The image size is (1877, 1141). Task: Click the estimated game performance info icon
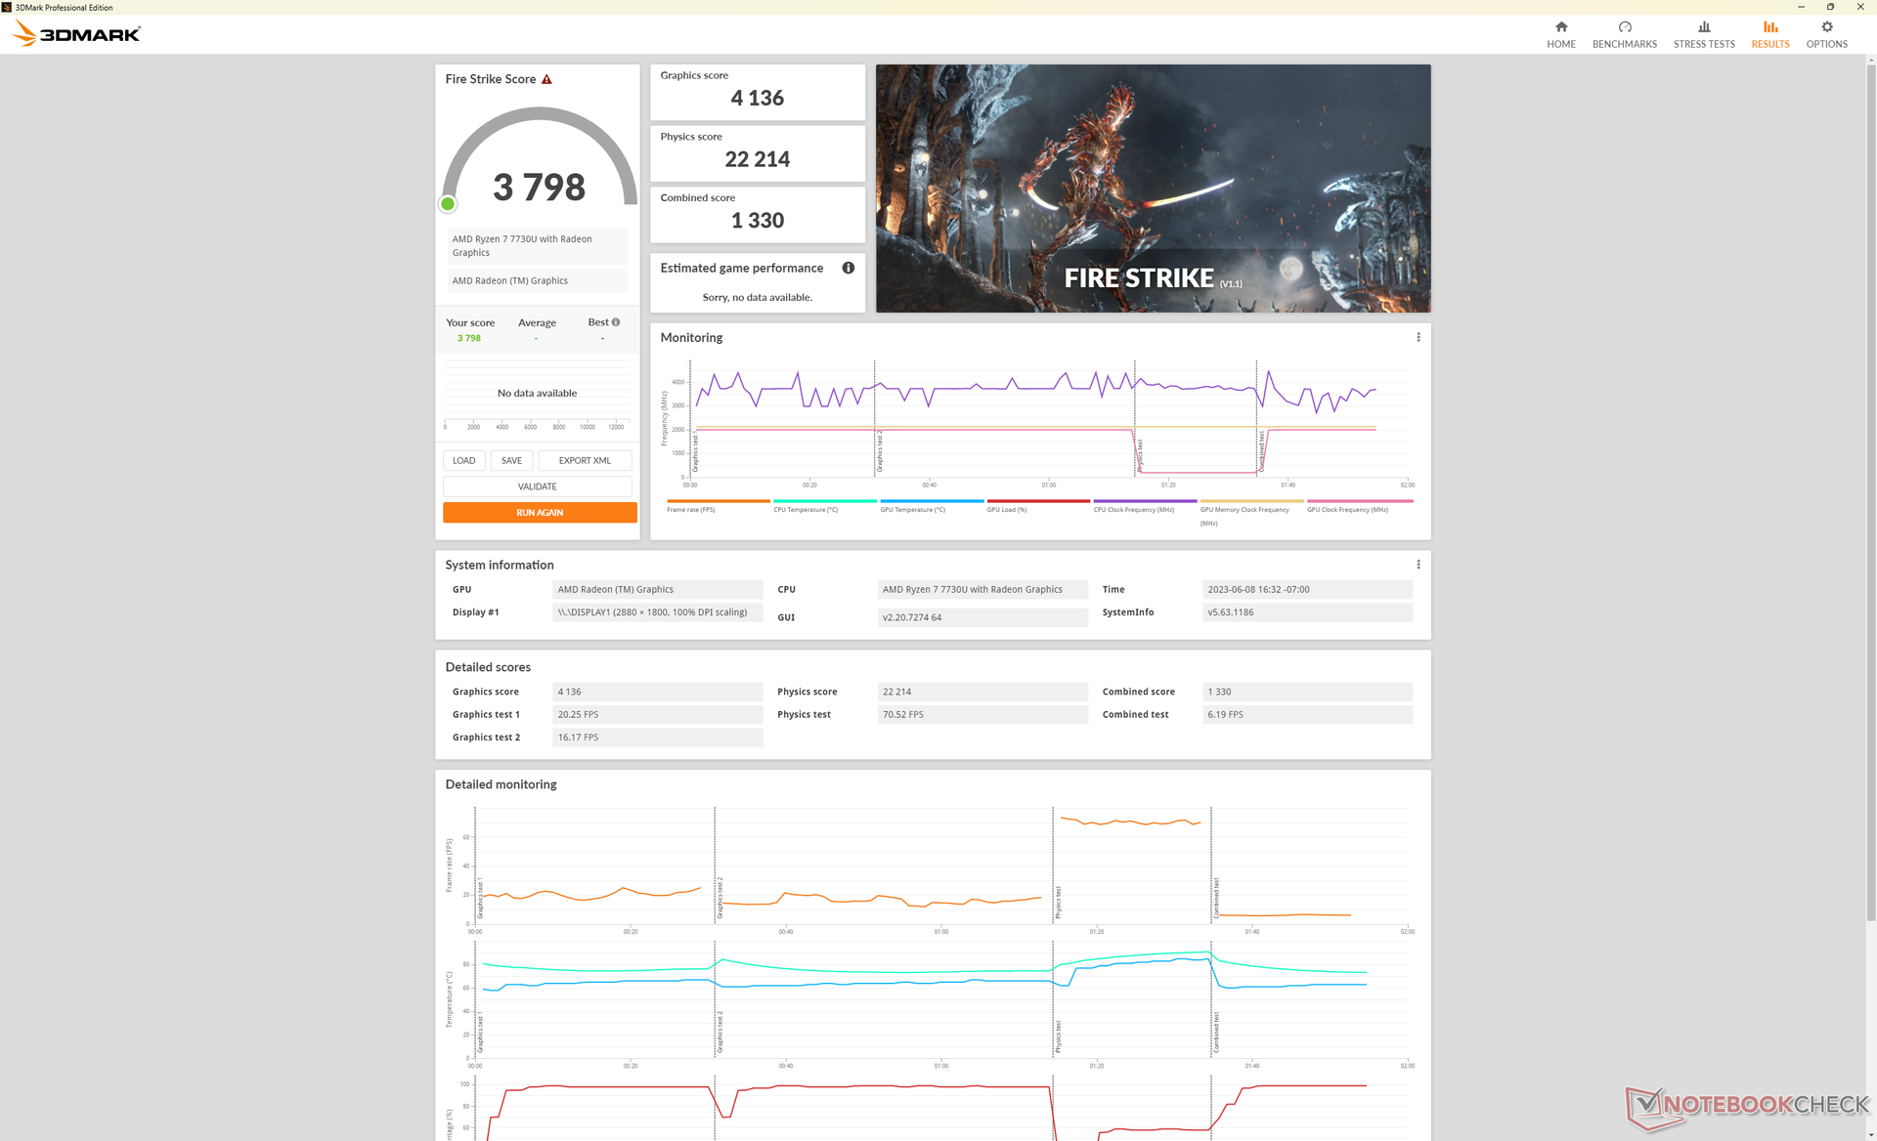coord(848,268)
